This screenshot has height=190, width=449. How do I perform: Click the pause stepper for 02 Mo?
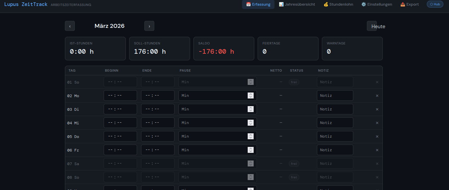point(251,95)
